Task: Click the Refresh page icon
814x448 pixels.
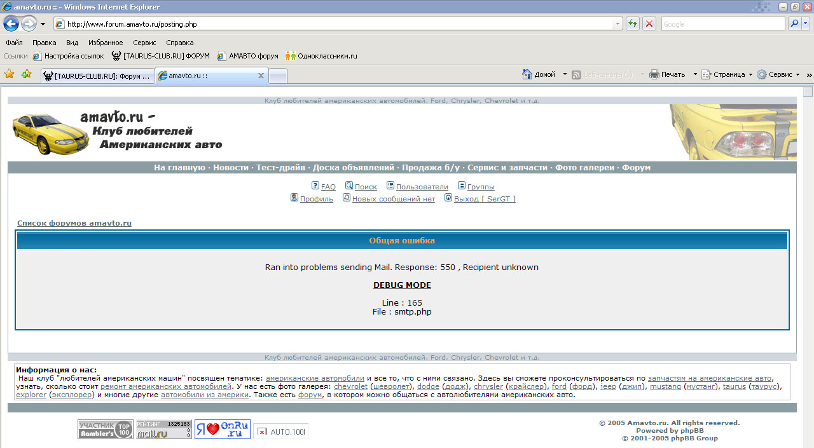Action: point(632,24)
